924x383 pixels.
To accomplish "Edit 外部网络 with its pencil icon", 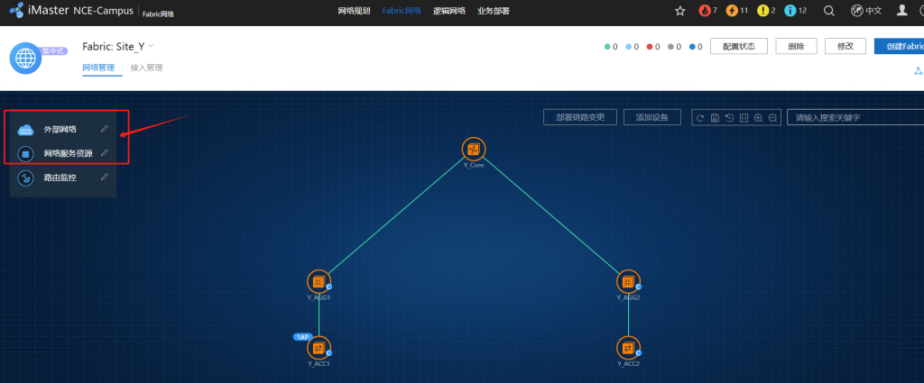I will pos(105,129).
